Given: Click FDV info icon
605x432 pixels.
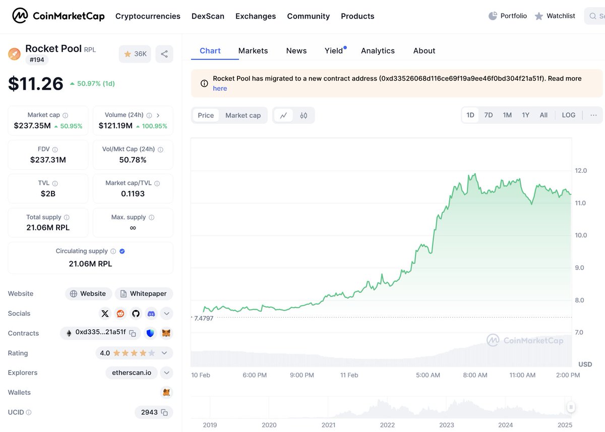Looking at the screenshot, I should (55, 150).
